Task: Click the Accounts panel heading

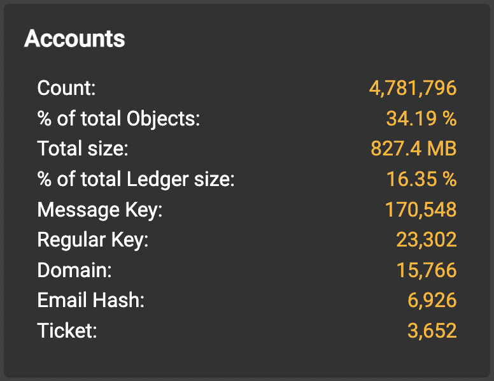Action: pos(74,40)
